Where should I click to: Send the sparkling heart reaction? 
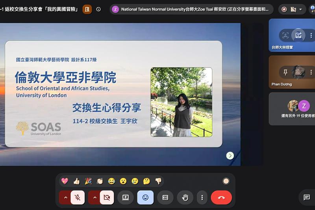(x=65, y=181)
